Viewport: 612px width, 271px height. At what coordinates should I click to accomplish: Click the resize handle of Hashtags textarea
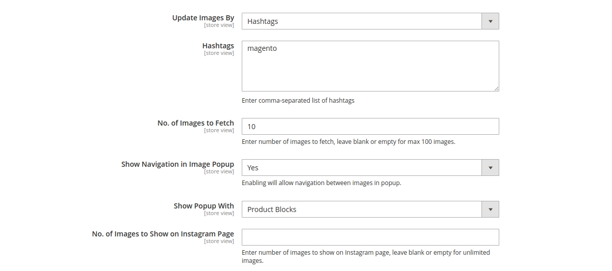(x=496, y=88)
